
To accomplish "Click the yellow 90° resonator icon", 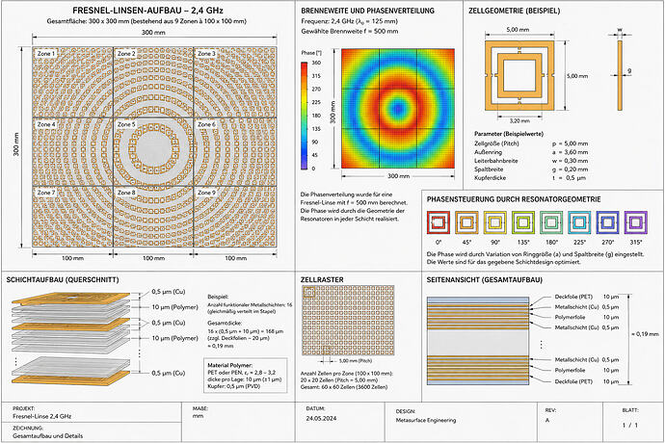I will coord(494,222).
